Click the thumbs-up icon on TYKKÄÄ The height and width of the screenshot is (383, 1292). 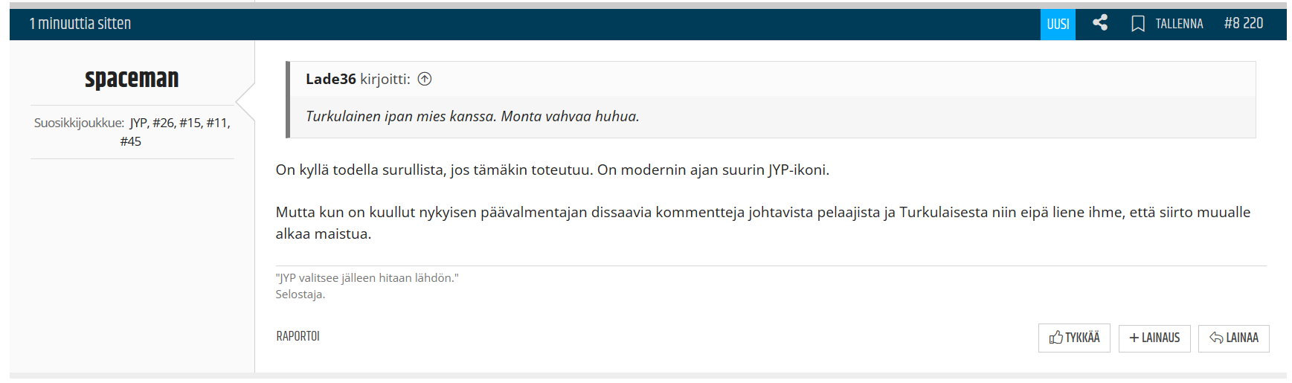pos(1055,338)
